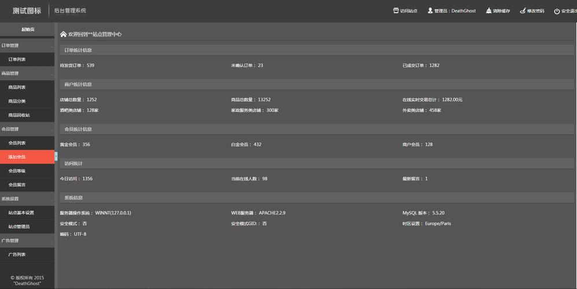Click the 管理员：DeathGhost link
577x289 pixels.
(454, 11)
